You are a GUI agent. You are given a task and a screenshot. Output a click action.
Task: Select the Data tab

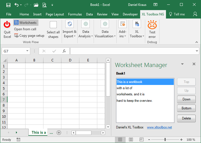[89, 14]
